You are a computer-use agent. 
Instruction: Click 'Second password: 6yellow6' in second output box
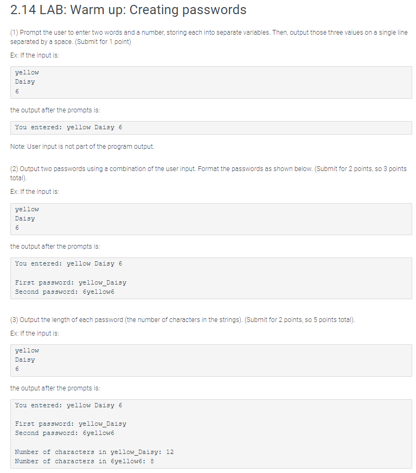[65, 292]
